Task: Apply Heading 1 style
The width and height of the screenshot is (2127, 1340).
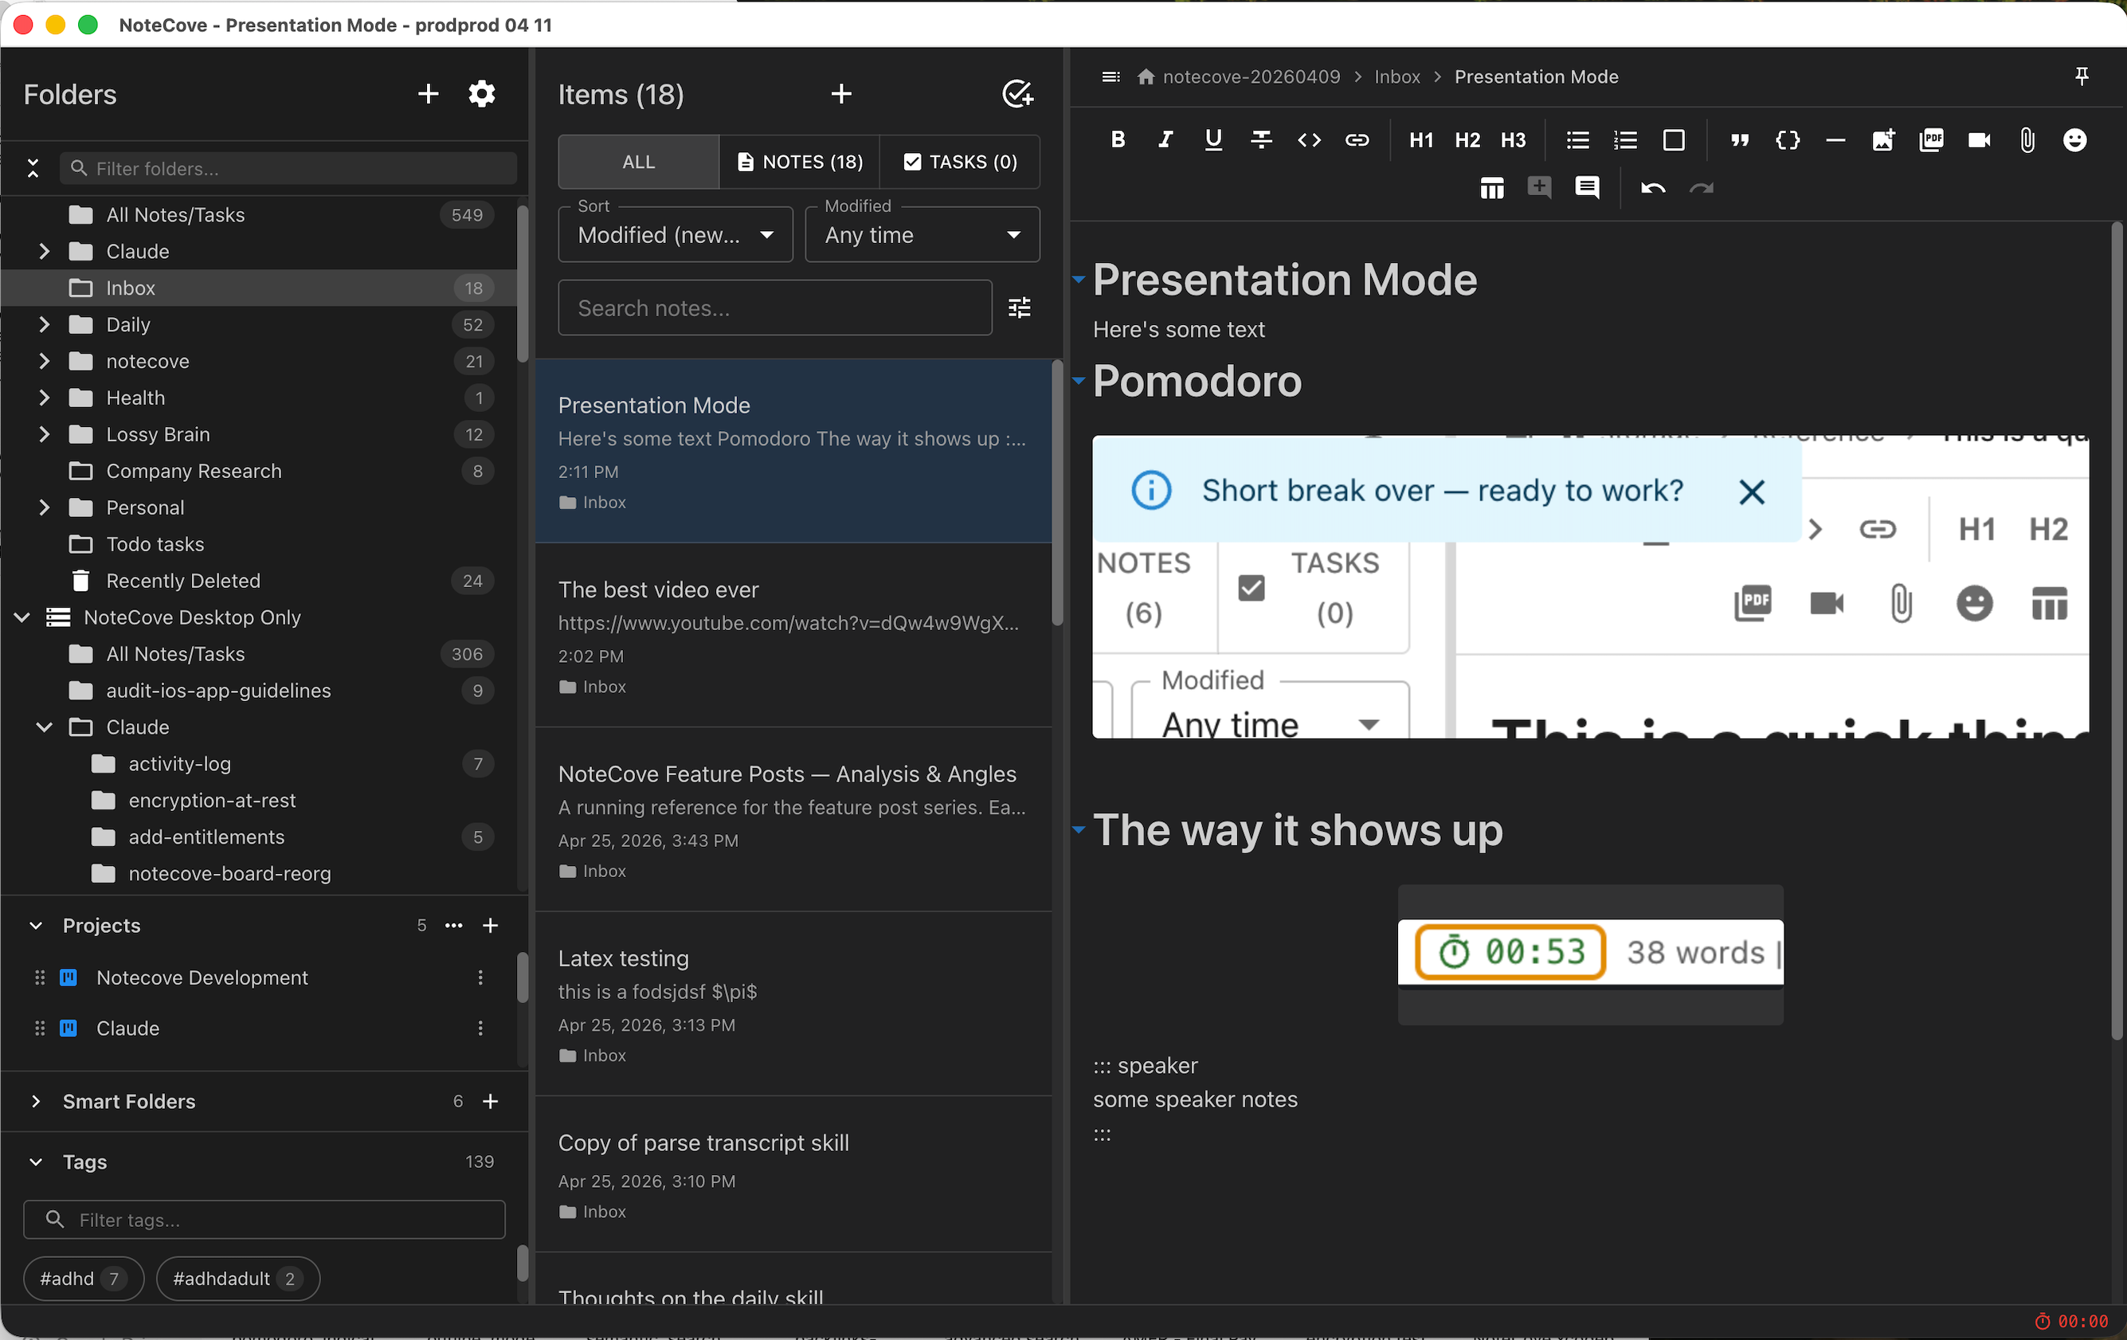Action: tap(1420, 139)
